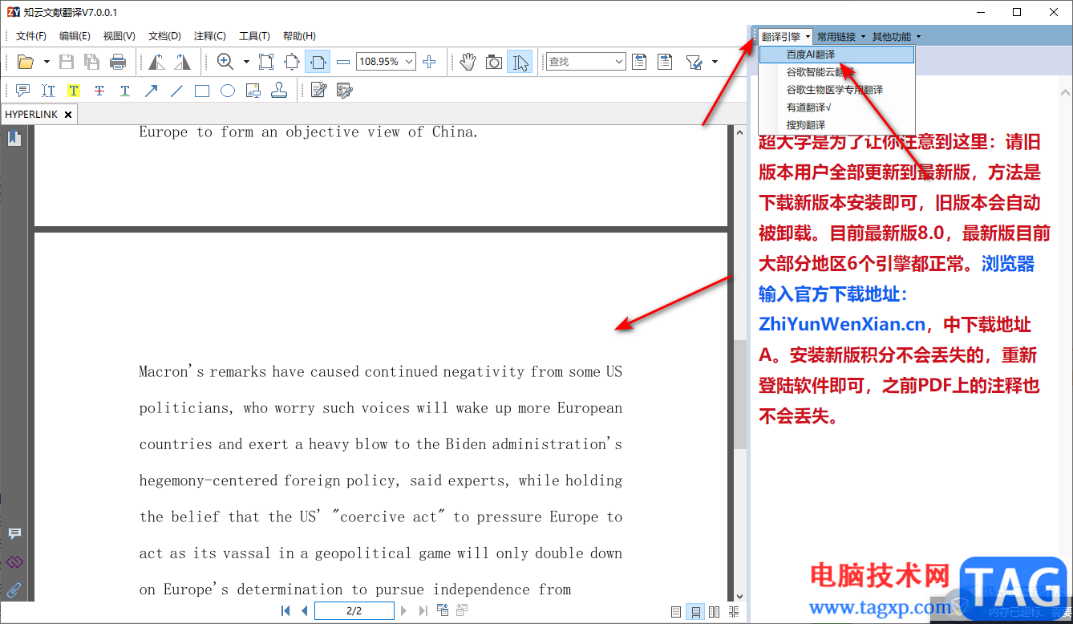Screen dimensions: 1073x624
Task: Select 搜狗翻译 engine
Action: click(836, 125)
